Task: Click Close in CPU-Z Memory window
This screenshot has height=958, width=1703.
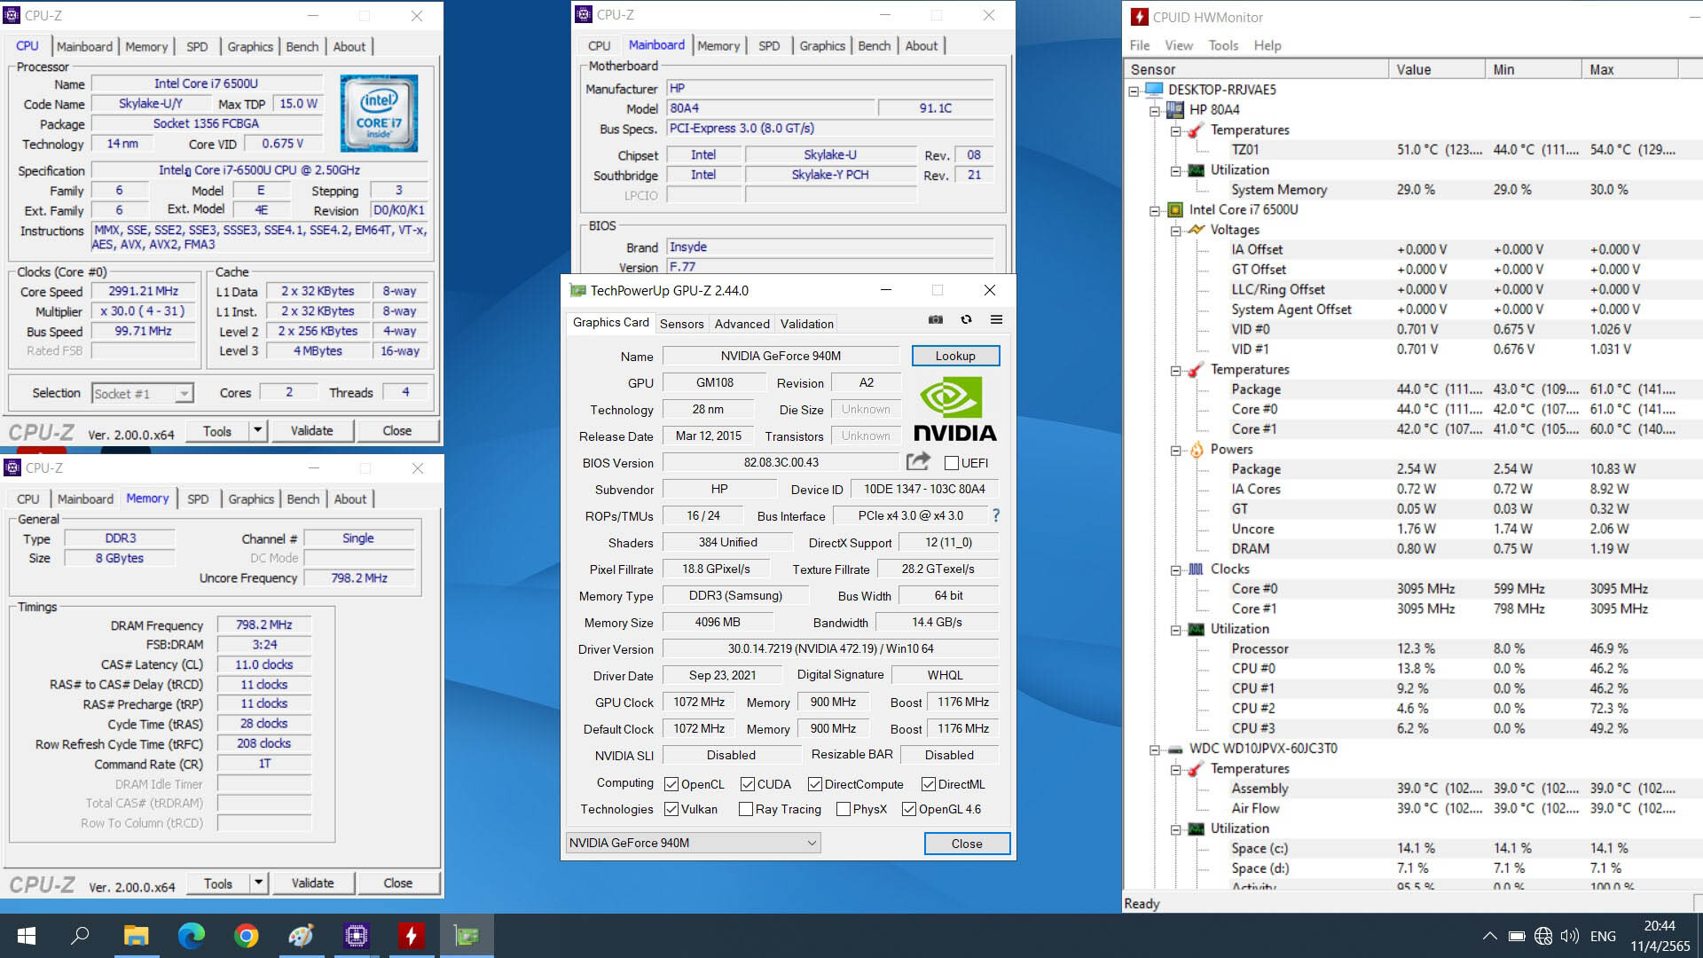Action: 397,883
